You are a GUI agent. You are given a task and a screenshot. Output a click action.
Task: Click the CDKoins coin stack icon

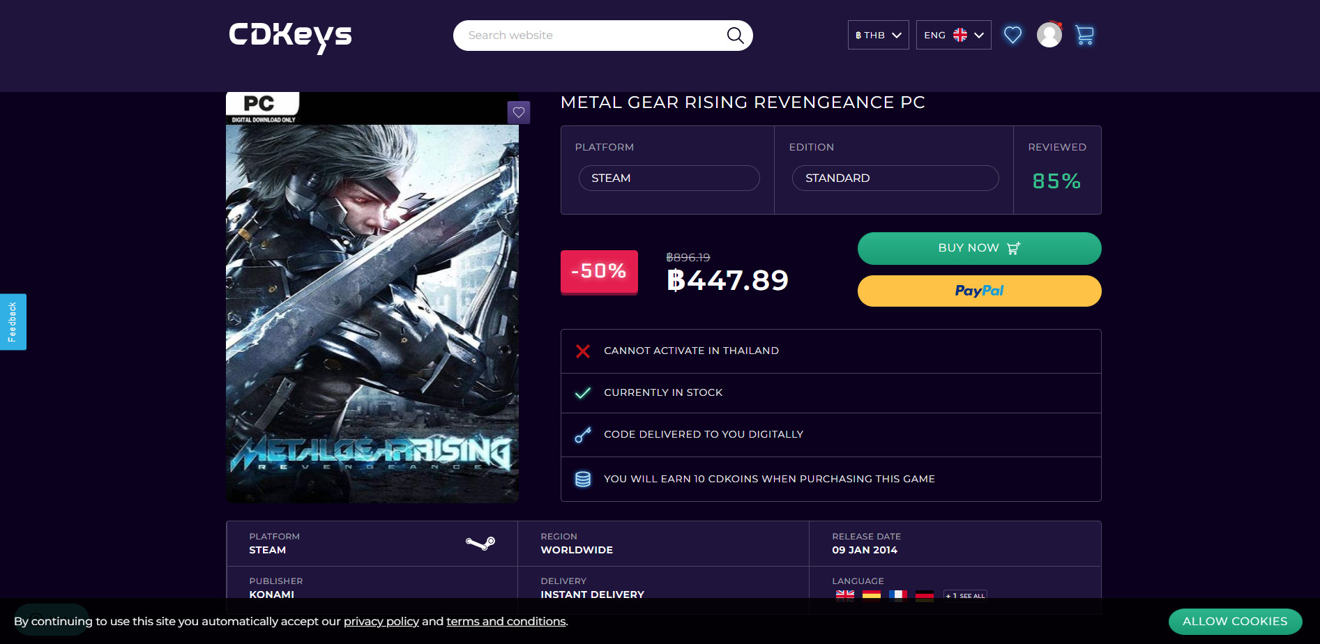(x=583, y=479)
